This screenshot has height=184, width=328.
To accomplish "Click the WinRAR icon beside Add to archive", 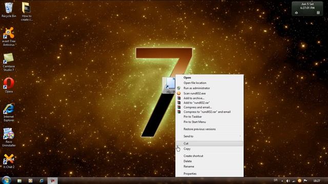I will point(179,98).
